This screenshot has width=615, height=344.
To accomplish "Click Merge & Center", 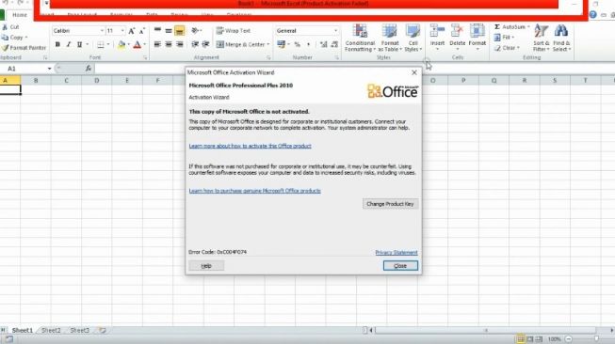I will pos(240,44).
